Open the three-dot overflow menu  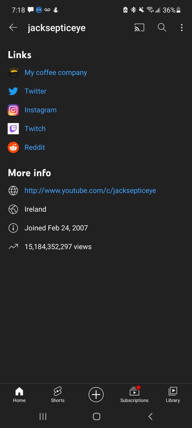[182, 28]
